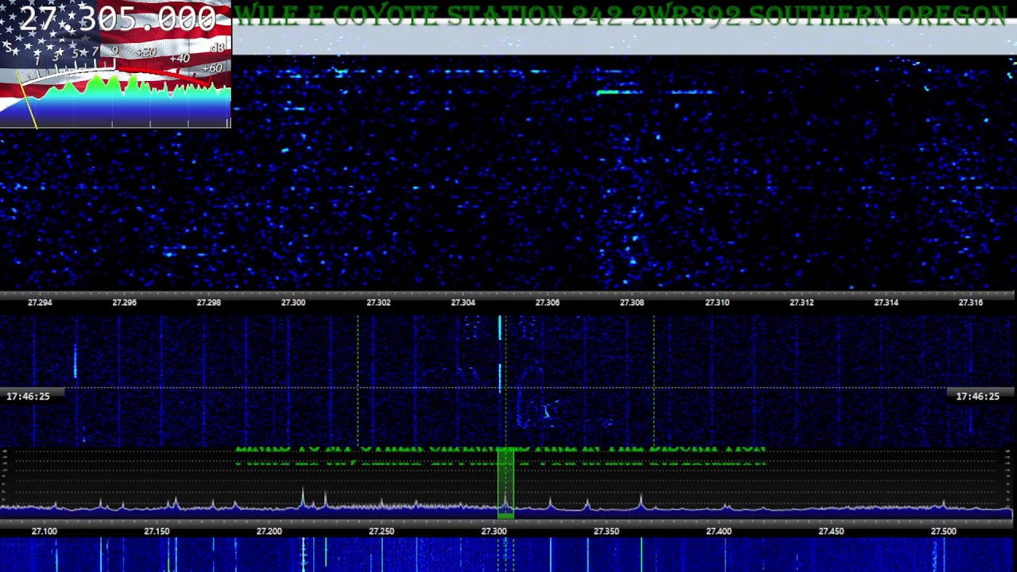The height and width of the screenshot is (572, 1017).
Task: Click 27.350 on the bottom band scale
Action: click(606, 531)
